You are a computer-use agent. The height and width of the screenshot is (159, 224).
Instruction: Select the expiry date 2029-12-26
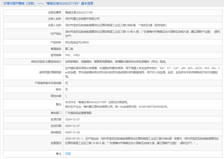pos(72,132)
